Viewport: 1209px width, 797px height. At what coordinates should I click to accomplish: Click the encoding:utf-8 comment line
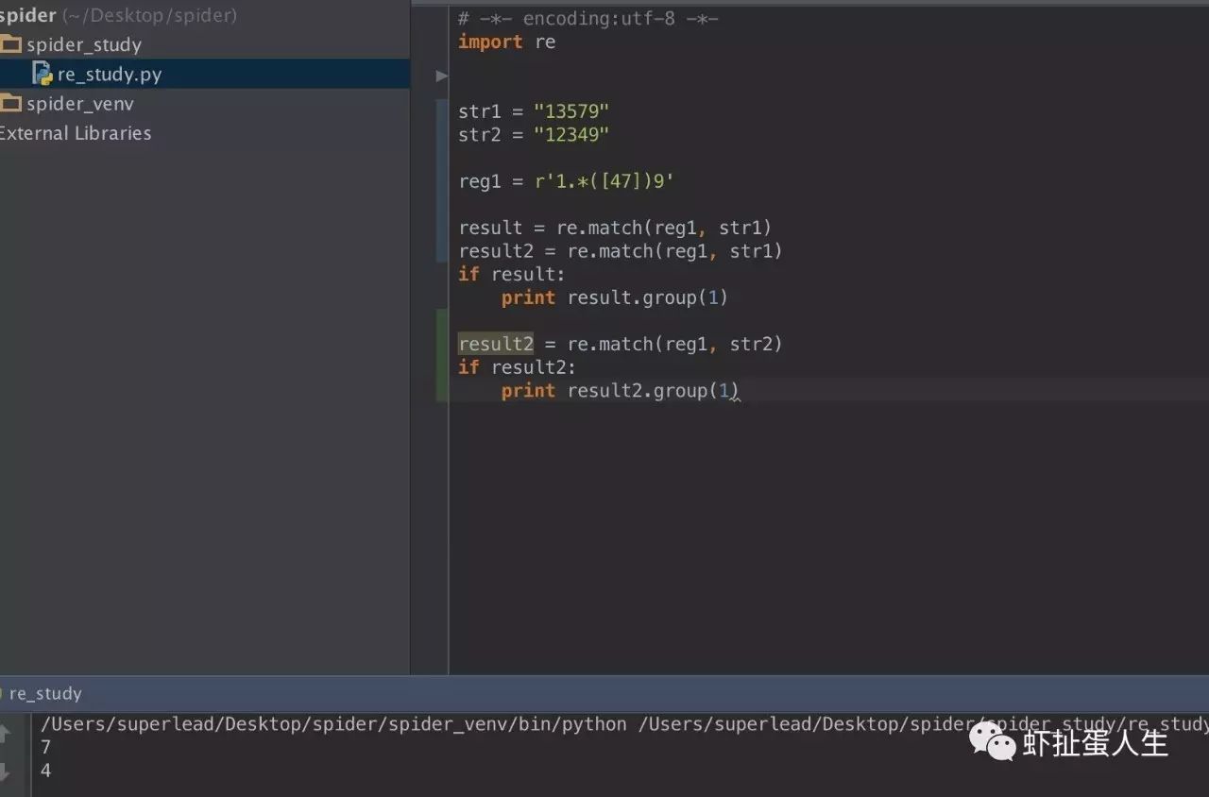(588, 18)
